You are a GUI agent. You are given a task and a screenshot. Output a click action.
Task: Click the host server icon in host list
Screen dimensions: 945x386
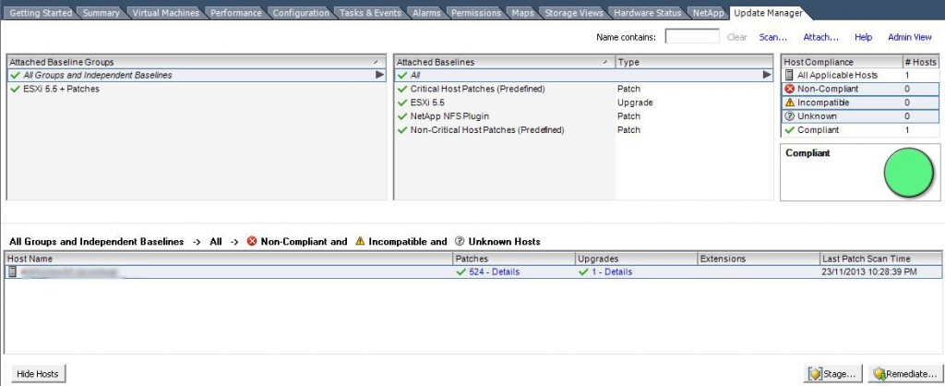tap(13, 272)
